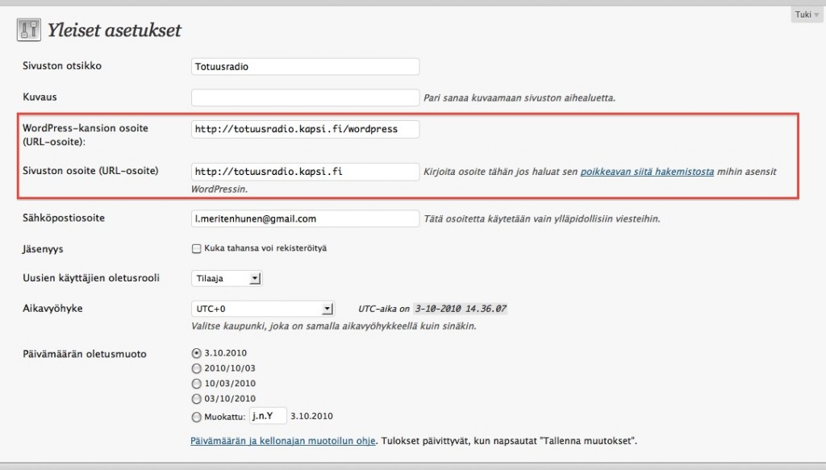Click the Sivuston otsikko label
Screen dimensions: 826x470
pyautogui.click(x=62, y=66)
